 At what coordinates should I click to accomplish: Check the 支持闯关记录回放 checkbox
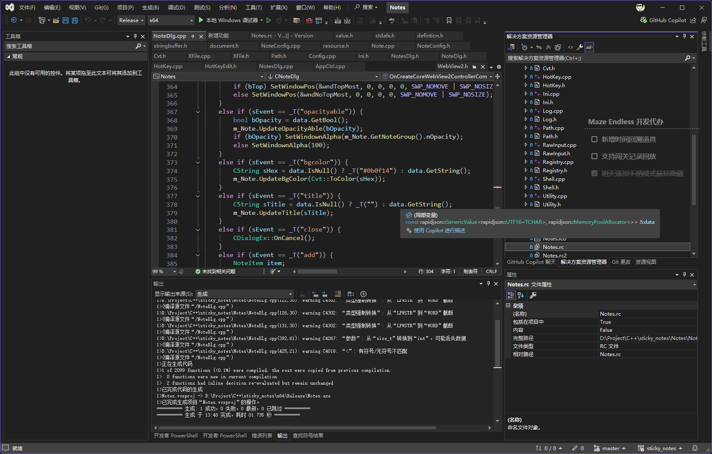point(594,156)
